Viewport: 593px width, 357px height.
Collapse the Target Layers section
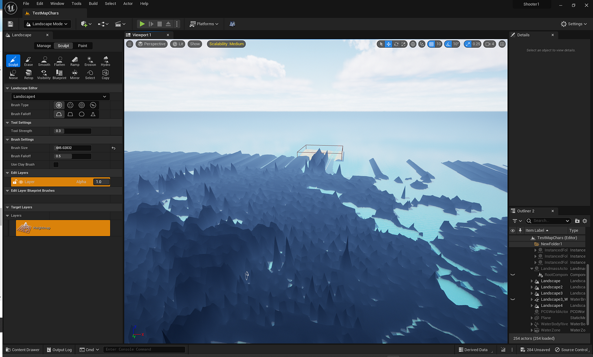pos(7,207)
